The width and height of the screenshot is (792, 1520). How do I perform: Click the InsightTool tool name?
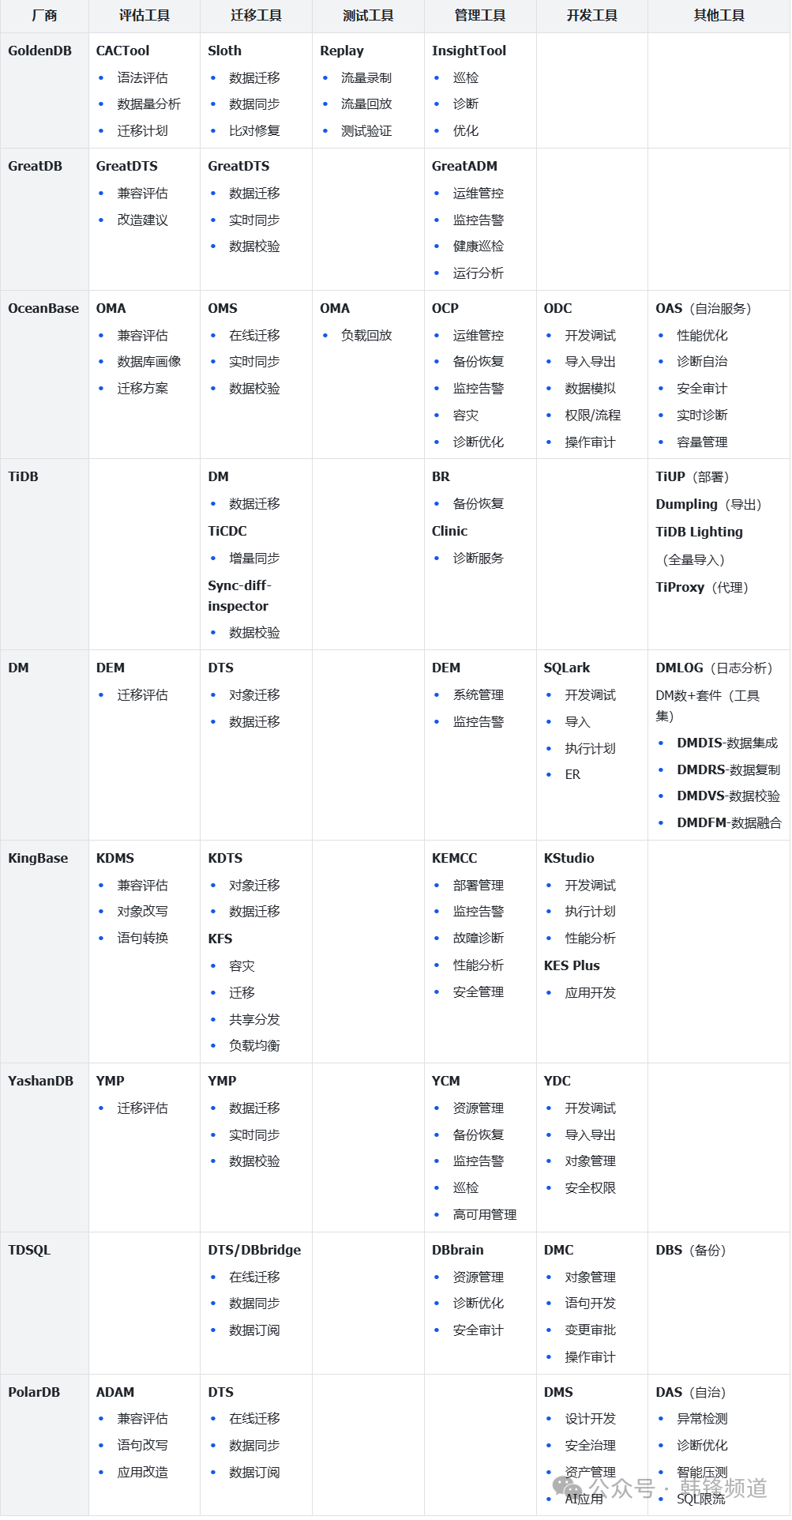coord(469,51)
